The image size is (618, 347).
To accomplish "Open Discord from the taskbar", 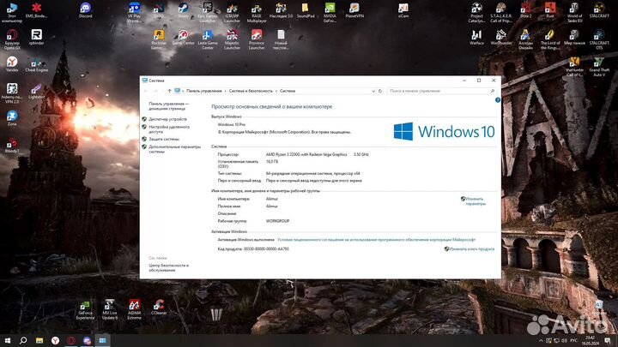I will (x=87, y=341).
